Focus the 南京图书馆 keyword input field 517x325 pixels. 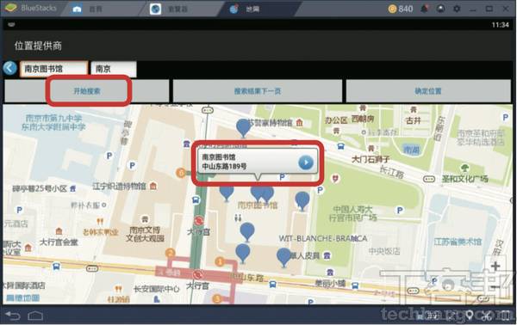[x=53, y=69]
